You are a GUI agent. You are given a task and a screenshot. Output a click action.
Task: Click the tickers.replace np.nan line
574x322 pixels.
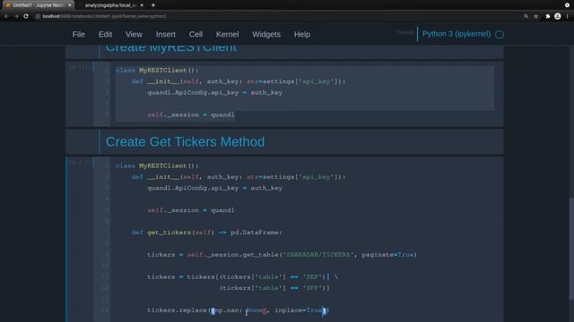(238, 310)
